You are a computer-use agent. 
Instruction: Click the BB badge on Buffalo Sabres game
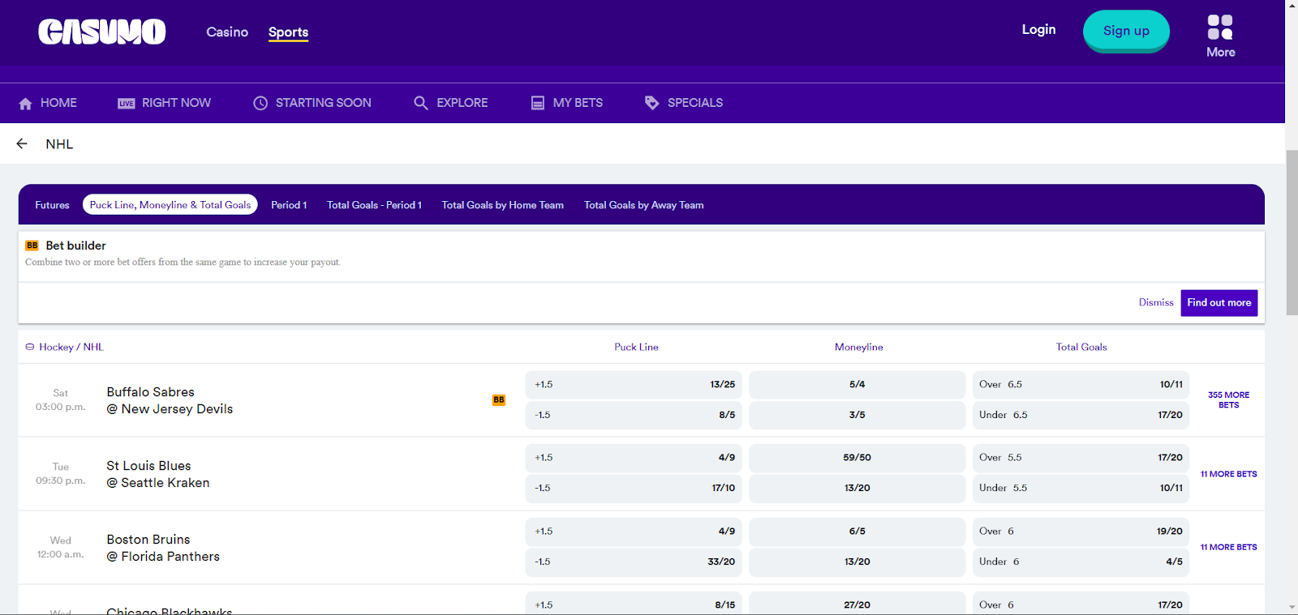499,400
